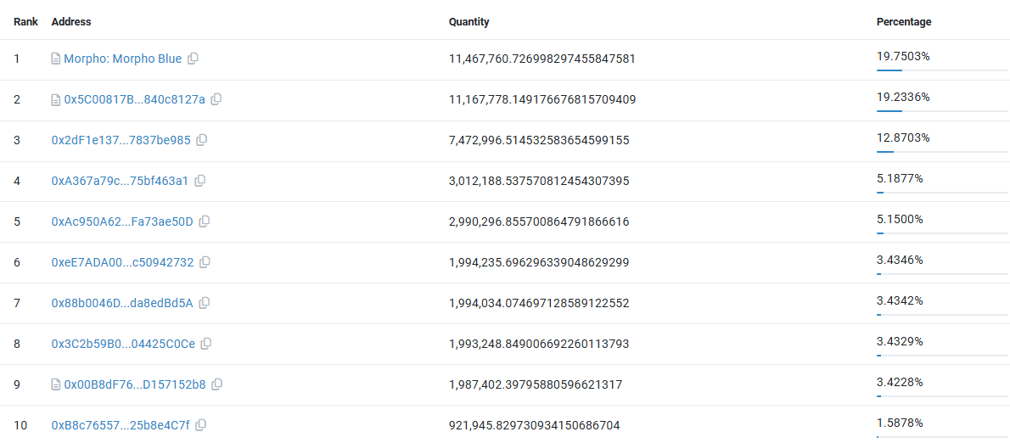Screen dimensions: 1010x443
Task: Copy address 0xeE7ADA00...c50942732
Action: [x=205, y=262]
